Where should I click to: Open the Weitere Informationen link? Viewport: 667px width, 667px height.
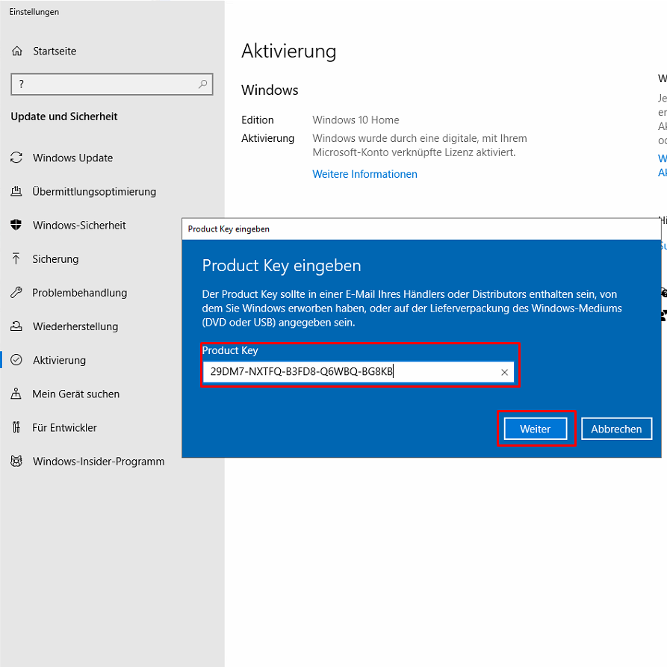pyautogui.click(x=364, y=174)
